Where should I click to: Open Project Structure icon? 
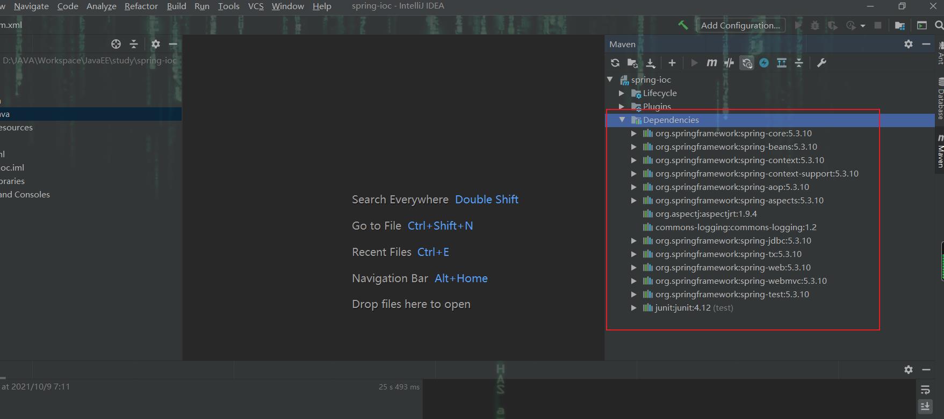(900, 25)
